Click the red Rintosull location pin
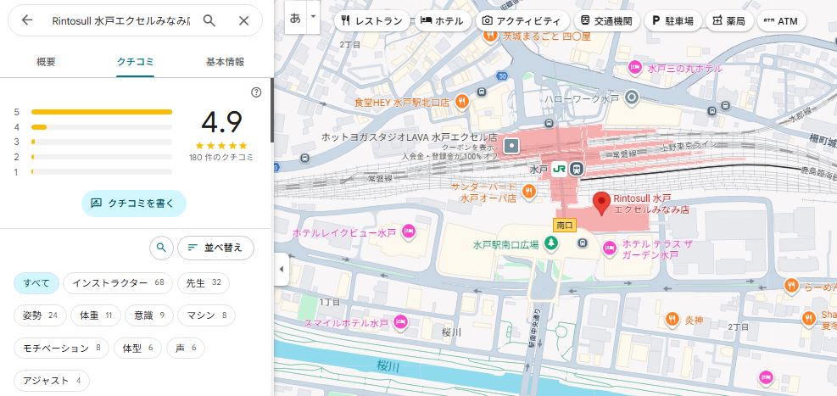 pos(601,204)
